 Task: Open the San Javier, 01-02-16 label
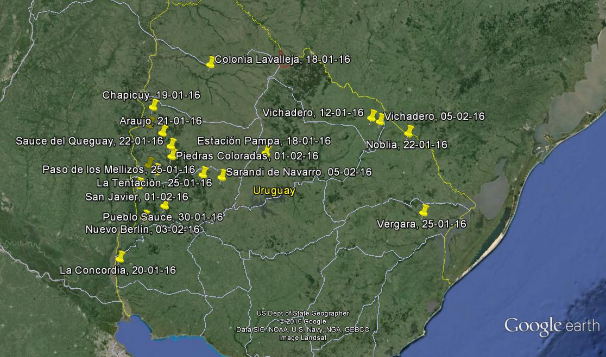(x=137, y=197)
